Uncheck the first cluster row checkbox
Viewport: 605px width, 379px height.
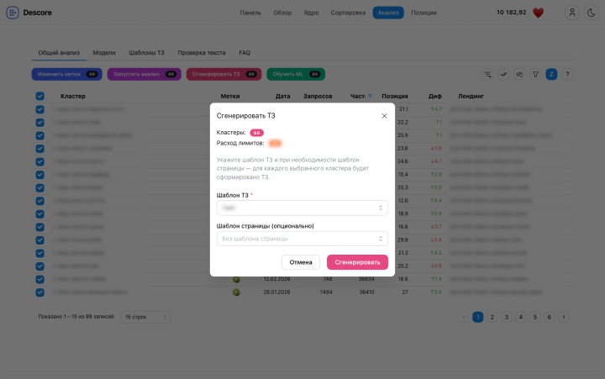point(39,109)
